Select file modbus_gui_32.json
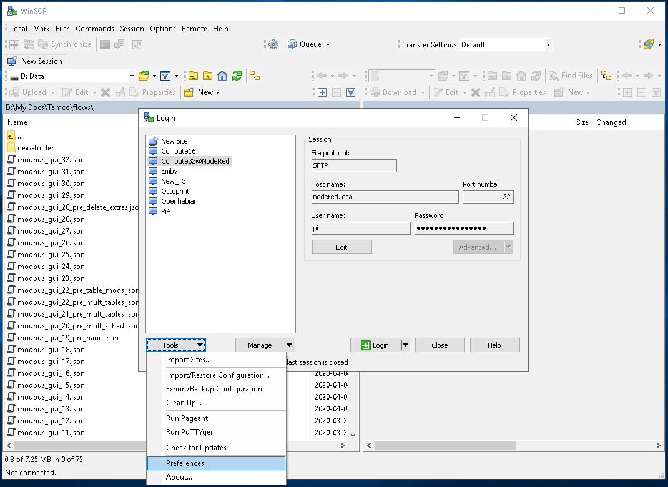Image resolution: width=668 pixels, height=487 pixels. (46, 160)
